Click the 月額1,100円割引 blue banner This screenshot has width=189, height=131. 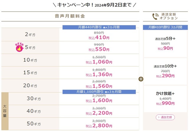[99, 92]
